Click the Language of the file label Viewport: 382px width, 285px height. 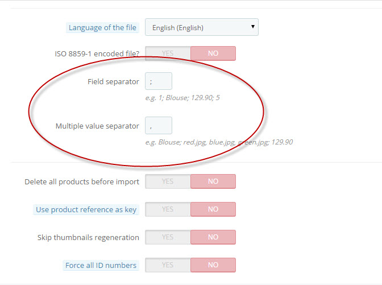102,27
